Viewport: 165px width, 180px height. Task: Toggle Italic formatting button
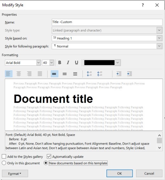click(x=68, y=63)
